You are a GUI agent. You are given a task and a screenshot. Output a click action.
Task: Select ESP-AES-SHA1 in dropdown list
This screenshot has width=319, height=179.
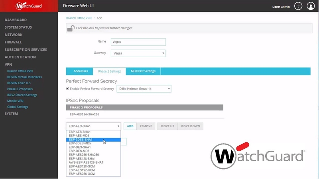pos(93,132)
